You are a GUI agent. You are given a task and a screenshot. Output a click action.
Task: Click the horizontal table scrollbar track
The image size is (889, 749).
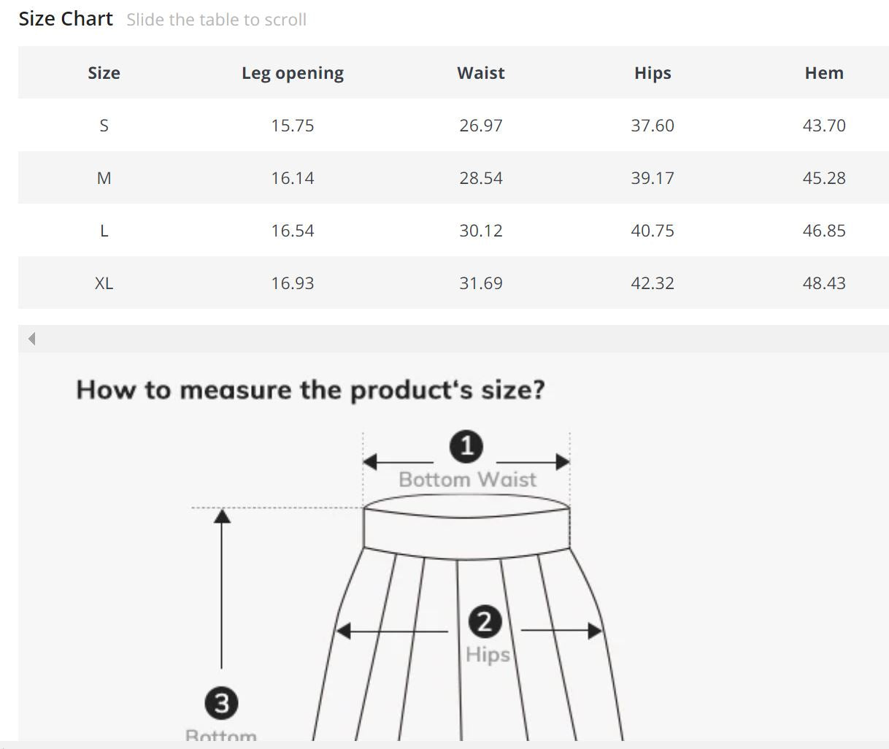453,339
